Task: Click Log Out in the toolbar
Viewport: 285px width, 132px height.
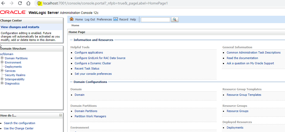Action: point(90,19)
